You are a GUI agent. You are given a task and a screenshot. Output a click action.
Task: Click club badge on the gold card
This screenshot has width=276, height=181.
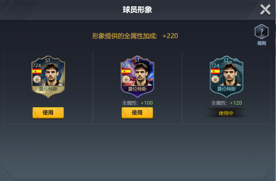(x=37, y=79)
